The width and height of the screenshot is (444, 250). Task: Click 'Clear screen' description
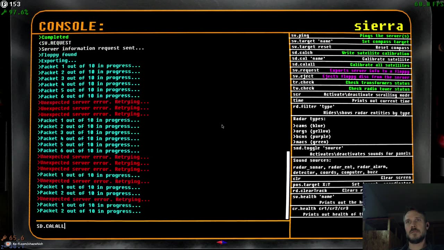pos(396,178)
